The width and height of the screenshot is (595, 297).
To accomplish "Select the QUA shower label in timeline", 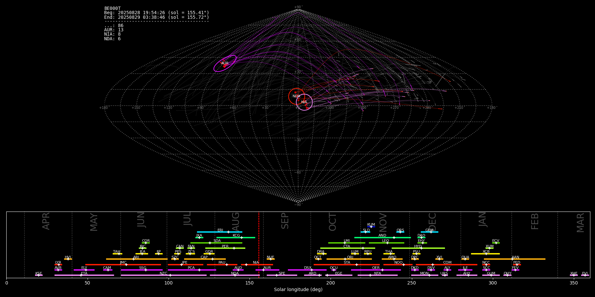I will (x=465, y=257).
